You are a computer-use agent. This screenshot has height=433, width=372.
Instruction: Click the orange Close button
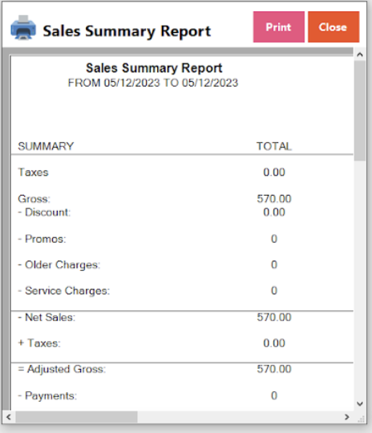tap(334, 27)
